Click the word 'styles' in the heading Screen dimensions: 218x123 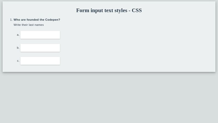click(121, 10)
